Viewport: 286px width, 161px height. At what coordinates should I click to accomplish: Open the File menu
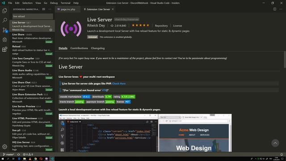point(10,3)
